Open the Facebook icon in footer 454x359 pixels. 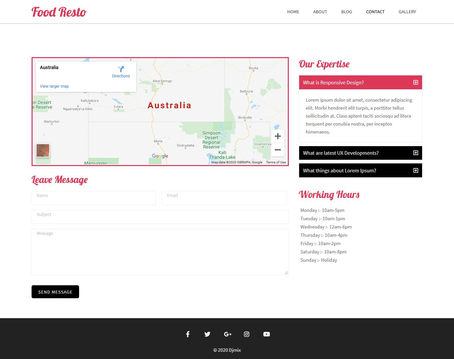pos(188,334)
